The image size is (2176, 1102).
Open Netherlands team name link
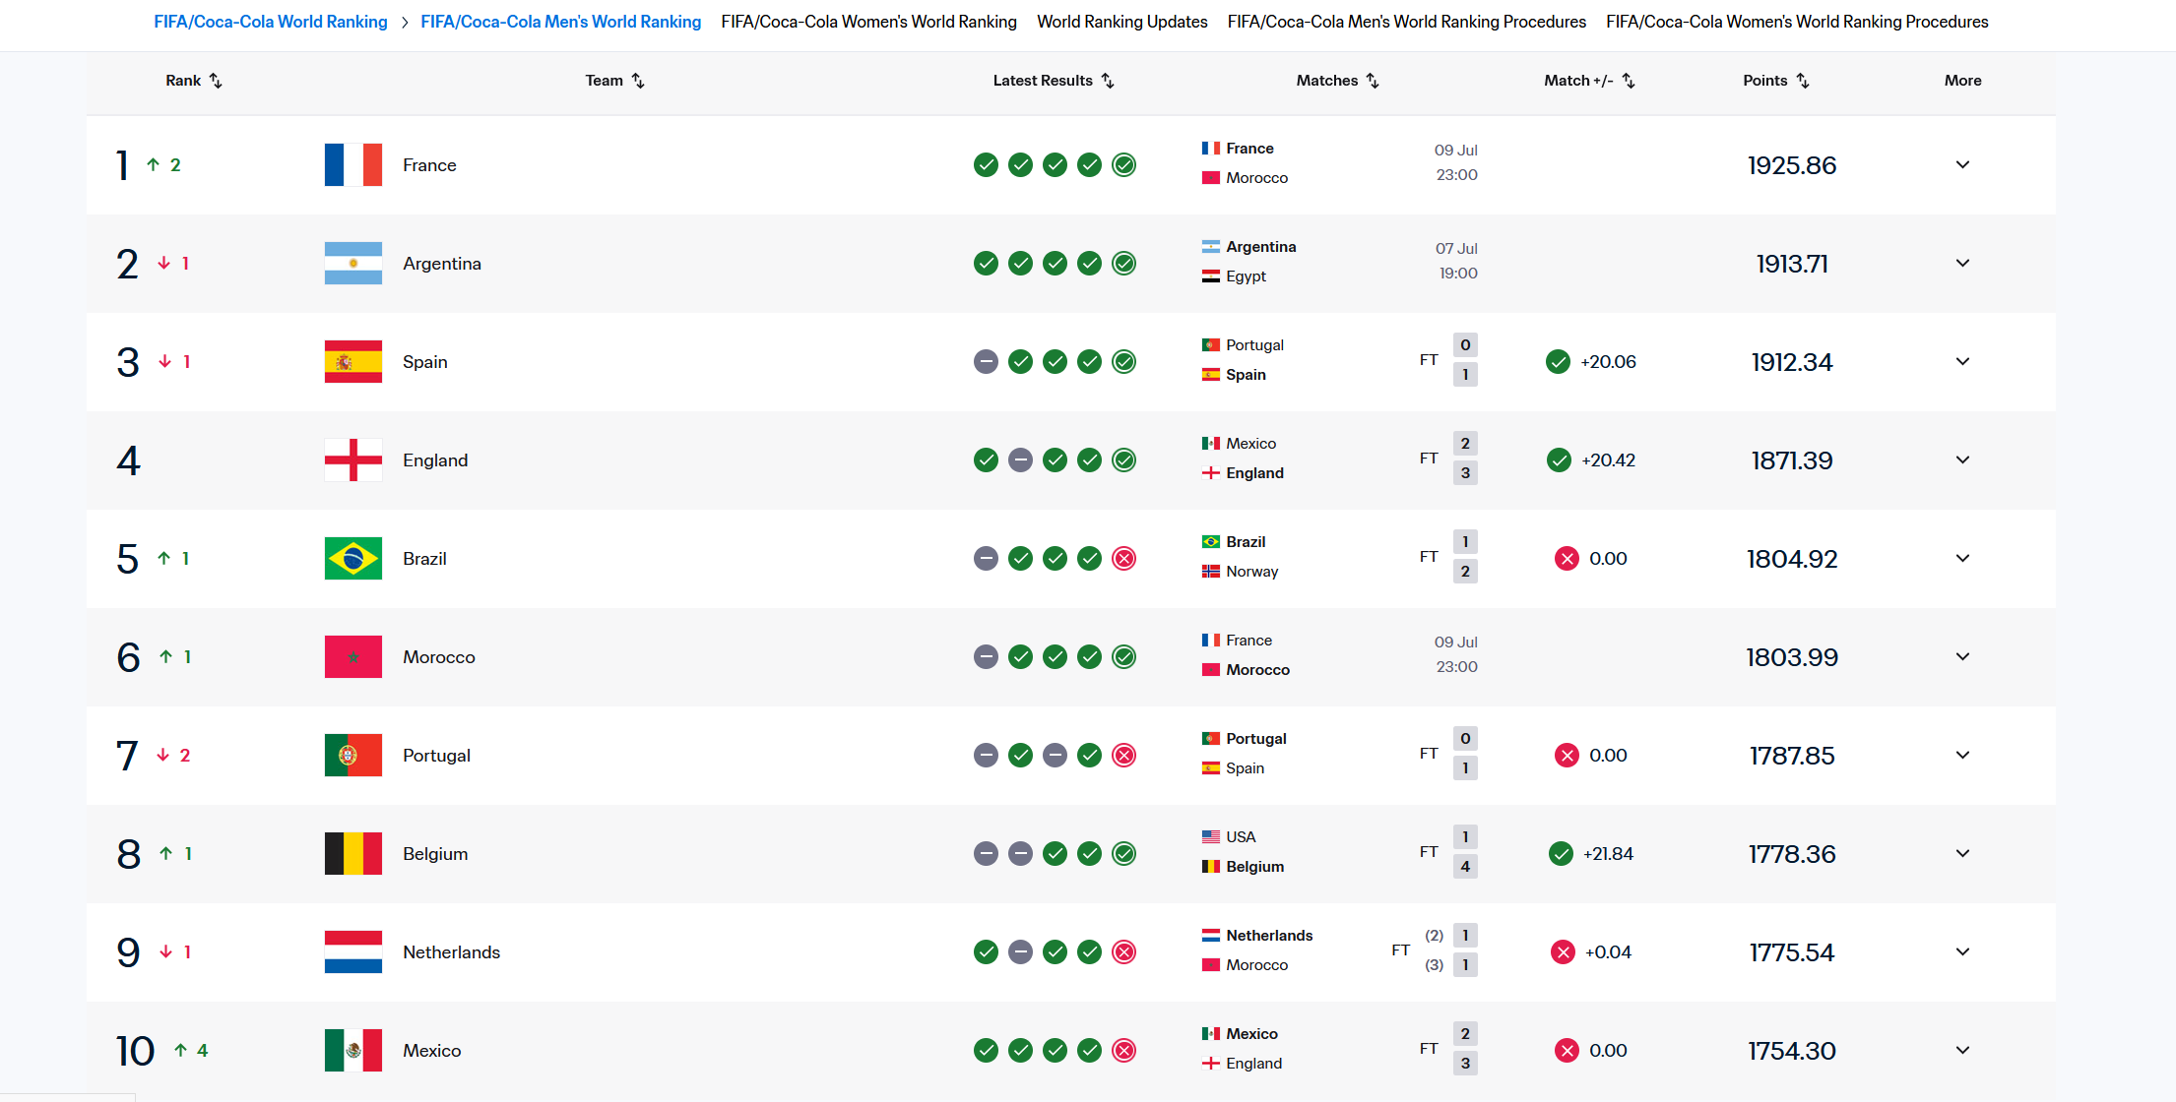click(451, 952)
